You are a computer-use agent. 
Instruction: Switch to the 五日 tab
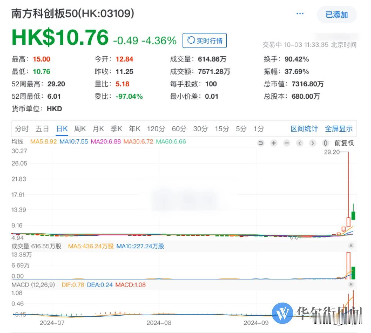click(x=42, y=129)
